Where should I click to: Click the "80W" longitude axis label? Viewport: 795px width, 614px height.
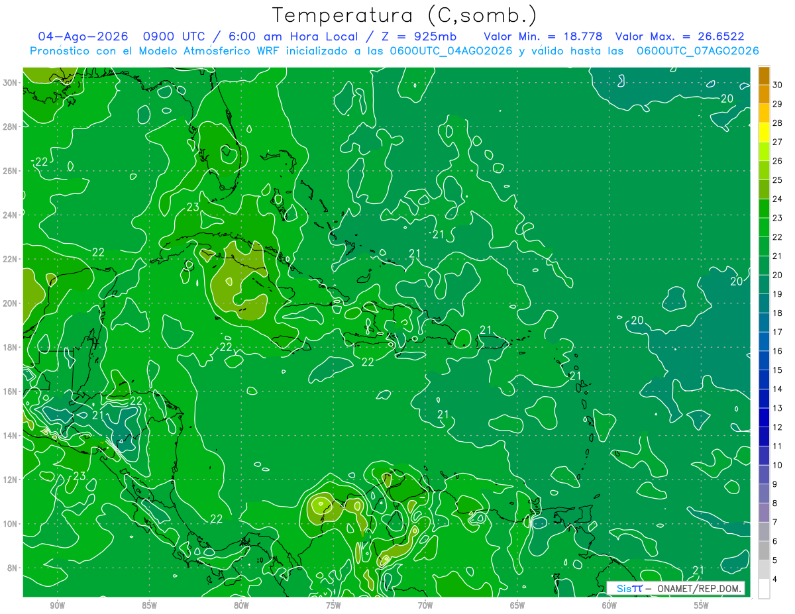[x=241, y=605]
